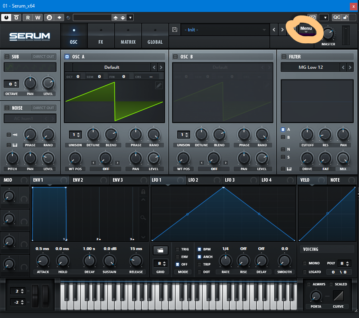Image resolution: width=359 pixels, height=318 pixels.
Task: Select the NOTE tab
Action: click(x=342, y=180)
